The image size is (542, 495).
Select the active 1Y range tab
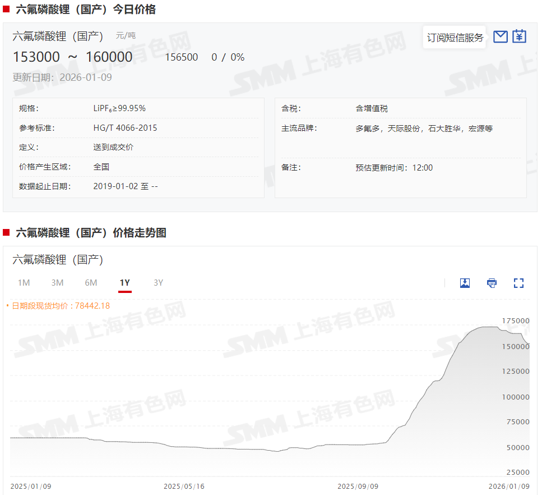124,283
